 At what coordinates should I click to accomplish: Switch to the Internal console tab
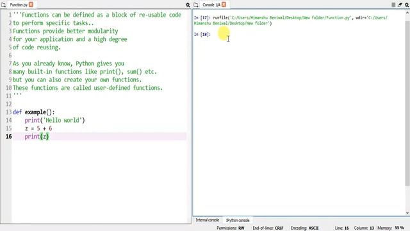[208, 220]
